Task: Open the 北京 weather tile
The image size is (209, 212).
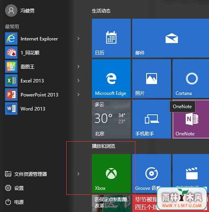Action: [x=111, y=119]
